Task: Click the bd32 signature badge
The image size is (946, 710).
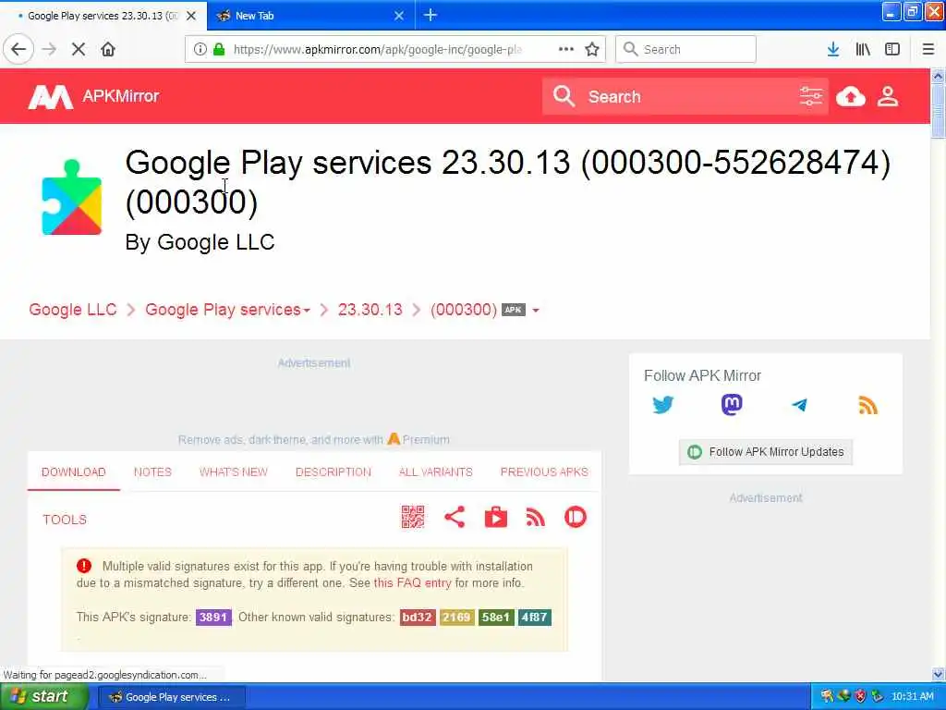Action: 418,618
